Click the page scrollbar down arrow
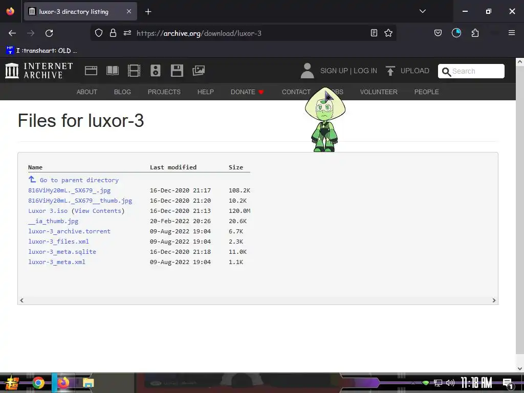524x393 pixels. 520,368
